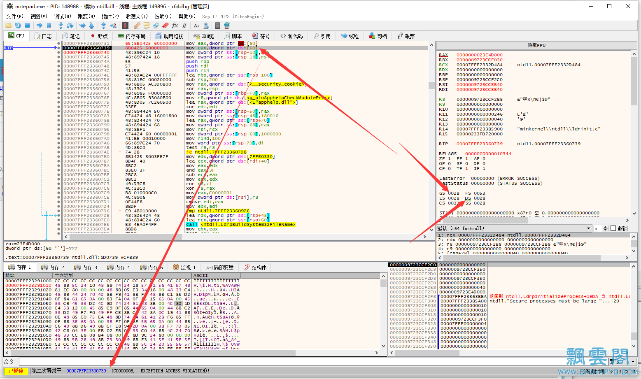Open the Variables hash icon
Screen dimensions: 641x379
pos(184,26)
